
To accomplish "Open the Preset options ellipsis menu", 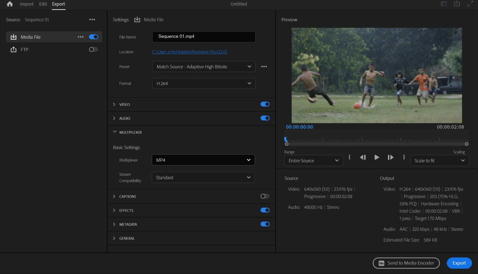I will (264, 66).
